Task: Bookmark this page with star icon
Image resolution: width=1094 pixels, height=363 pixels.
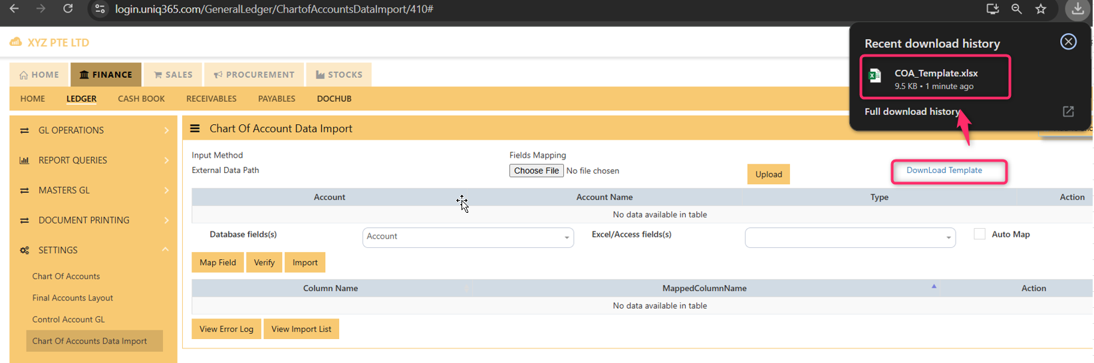Action: click(1041, 9)
